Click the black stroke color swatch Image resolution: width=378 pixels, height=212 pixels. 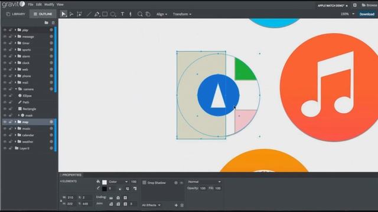pyautogui.click(x=105, y=188)
